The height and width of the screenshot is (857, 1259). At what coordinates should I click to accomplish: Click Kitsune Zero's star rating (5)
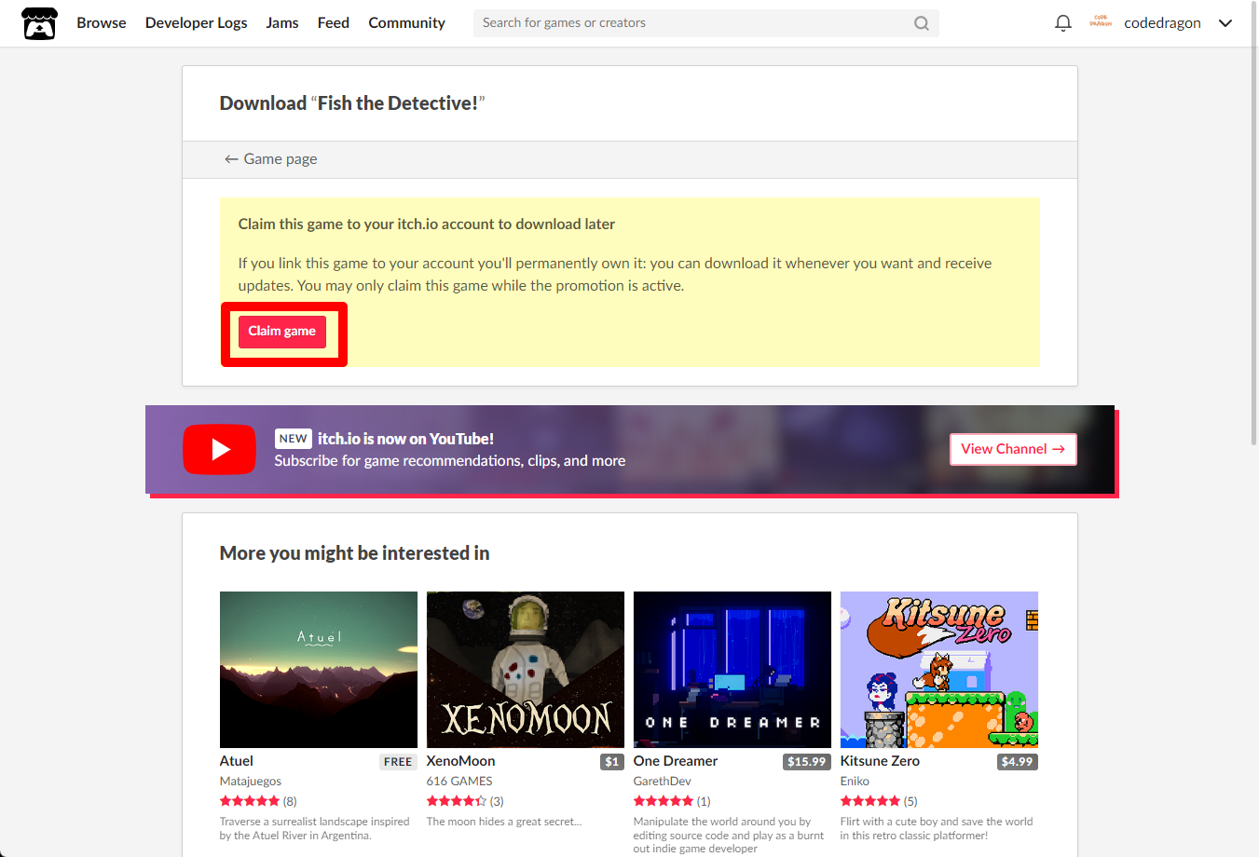[x=879, y=801]
